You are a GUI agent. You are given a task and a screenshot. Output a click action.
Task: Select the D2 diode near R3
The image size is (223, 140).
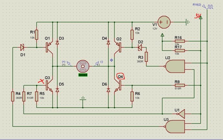[x=140, y=47]
